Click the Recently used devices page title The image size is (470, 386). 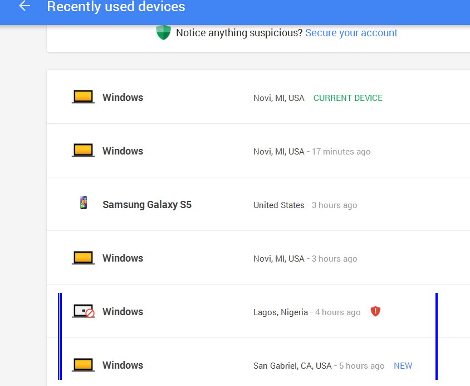[x=116, y=7]
